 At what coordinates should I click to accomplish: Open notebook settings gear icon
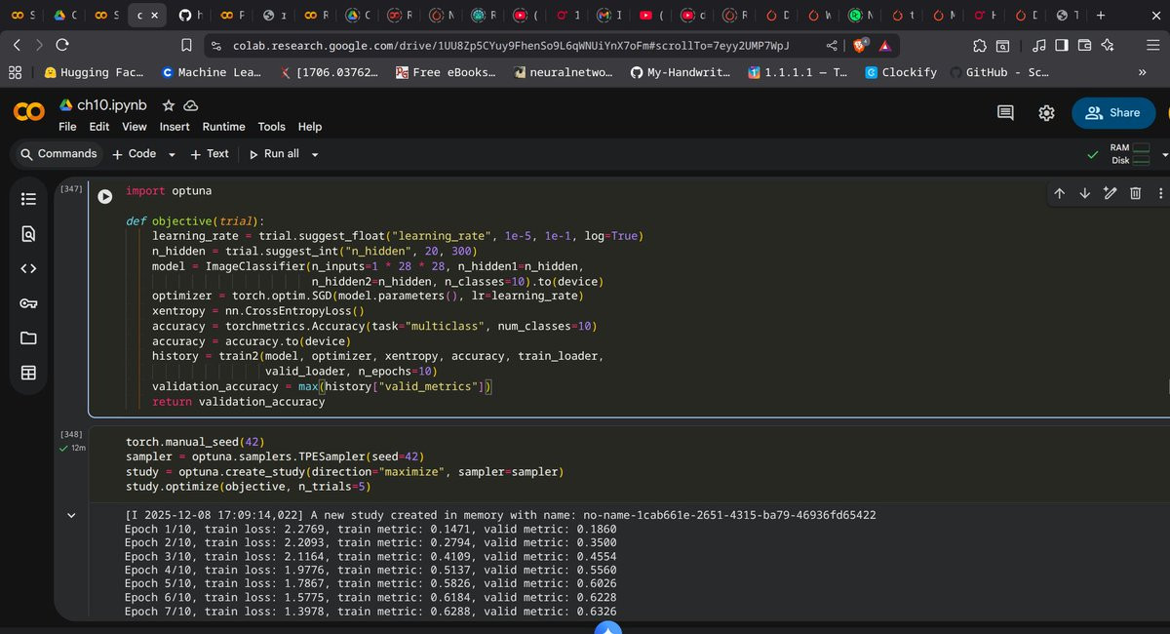(1046, 113)
